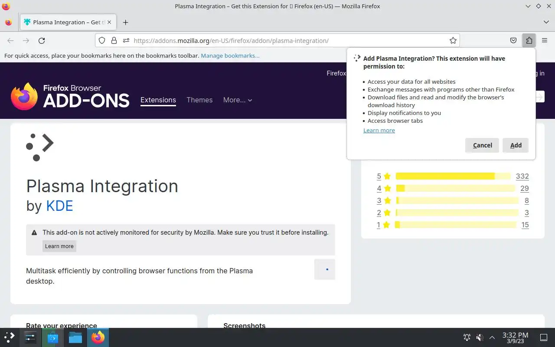Click the Firefox View pinned icon

9,22
